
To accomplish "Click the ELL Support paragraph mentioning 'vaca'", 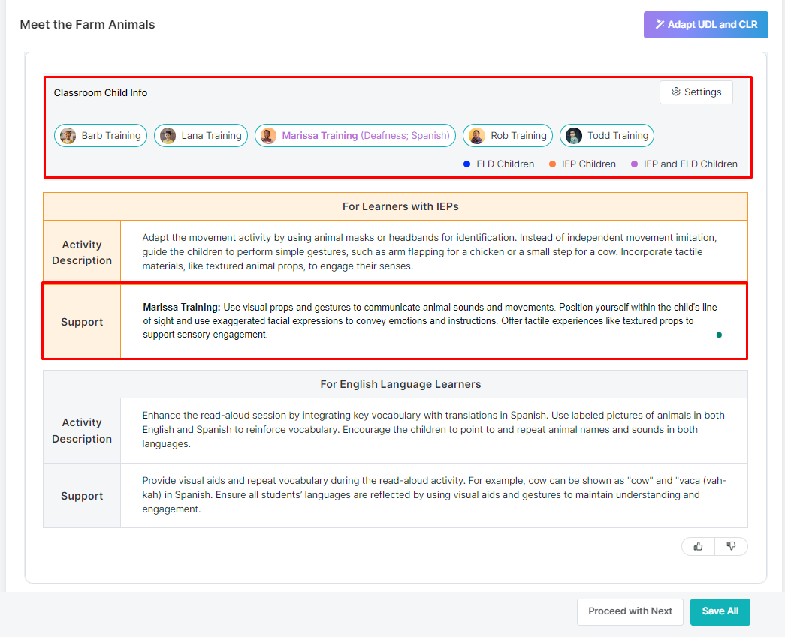I will coord(434,495).
